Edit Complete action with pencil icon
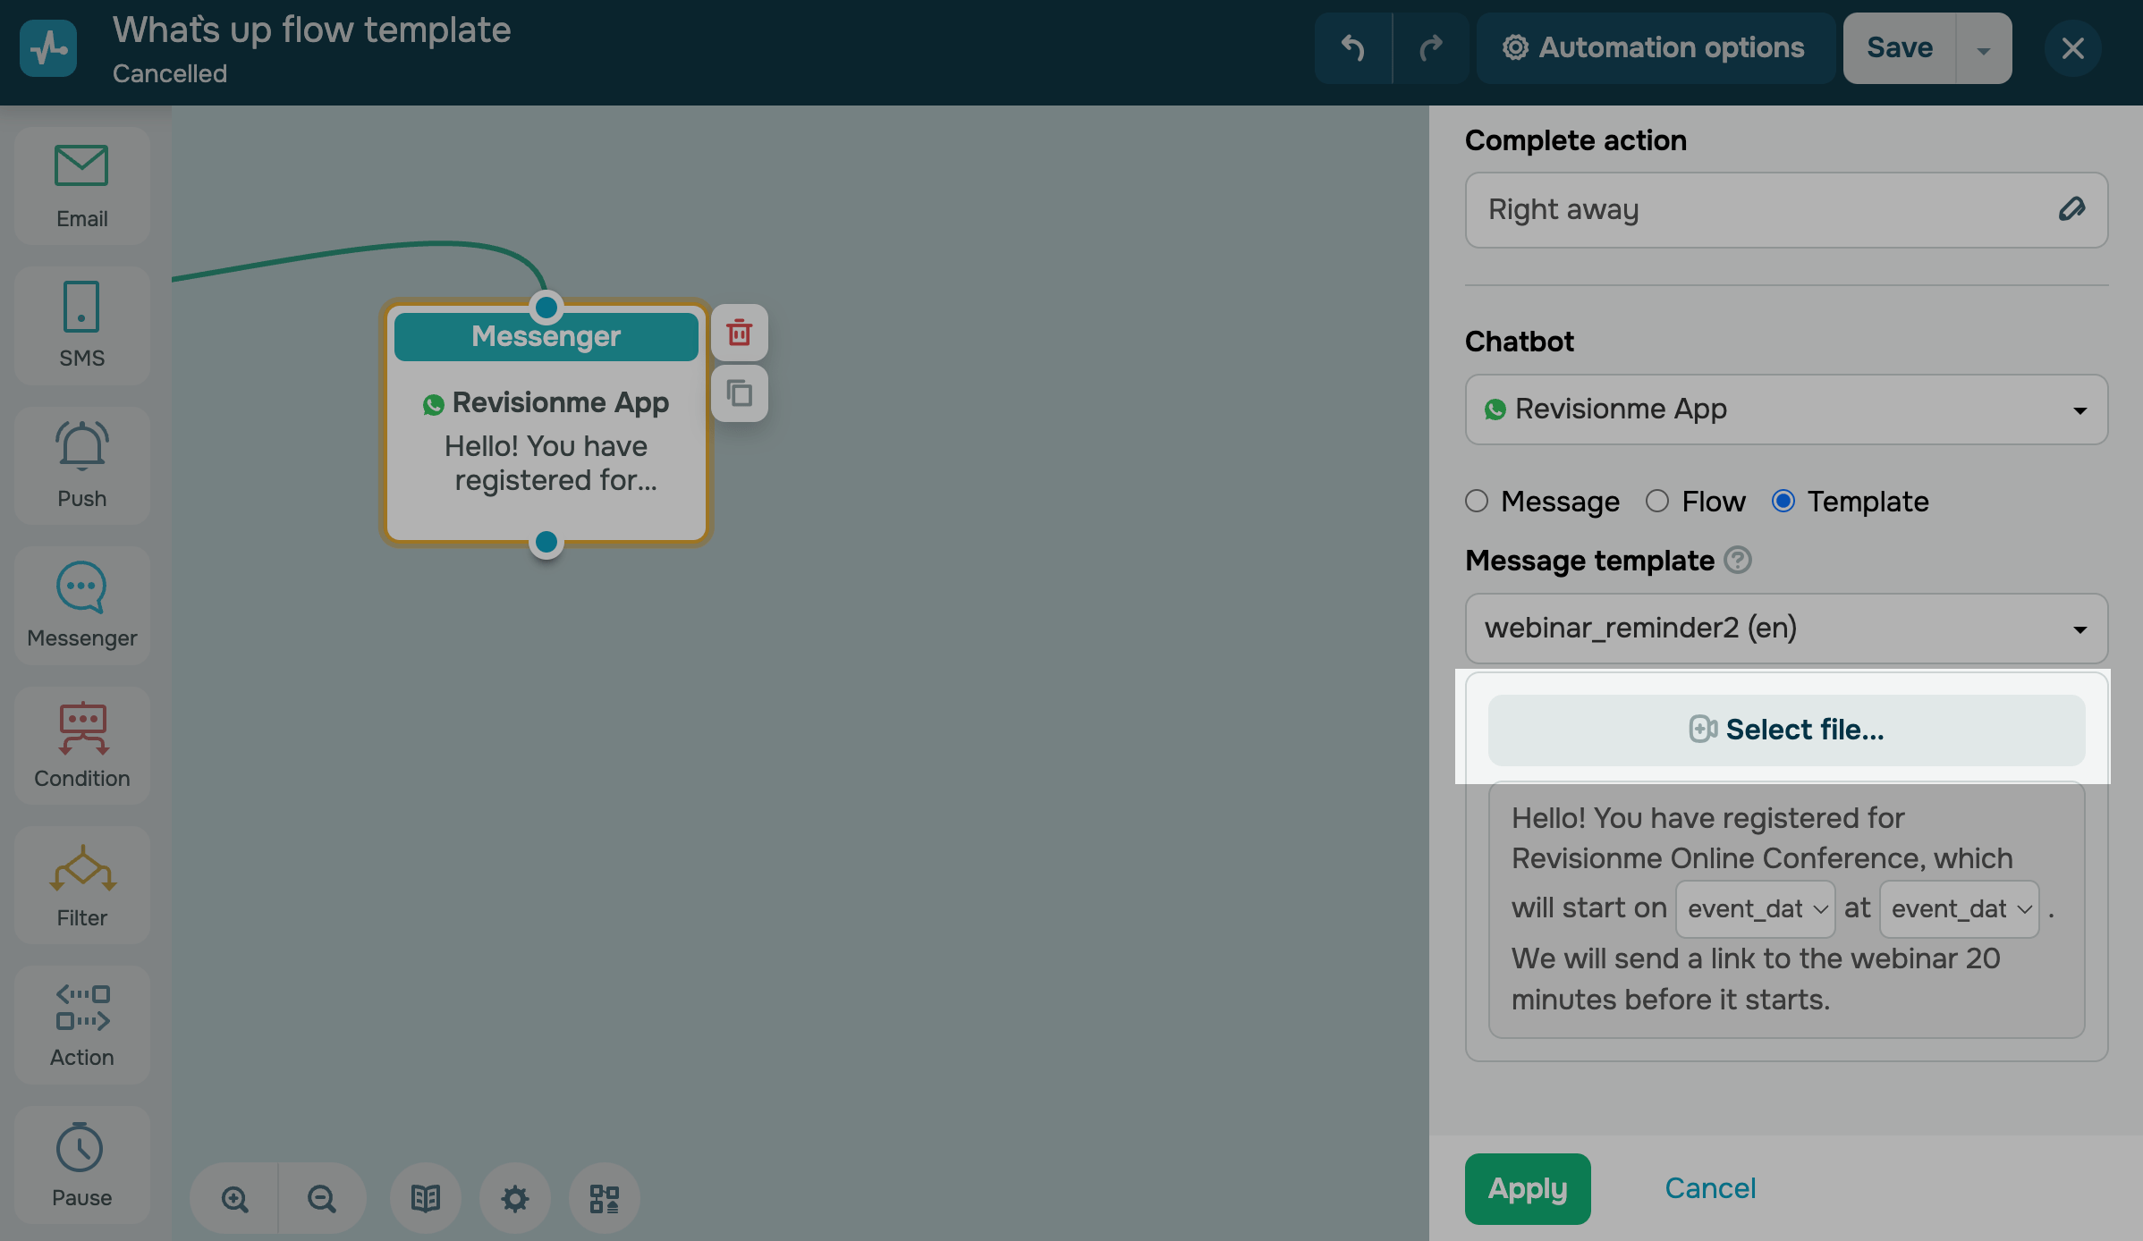Viewport: 2143px width, 1241px height. point(2071,209)
